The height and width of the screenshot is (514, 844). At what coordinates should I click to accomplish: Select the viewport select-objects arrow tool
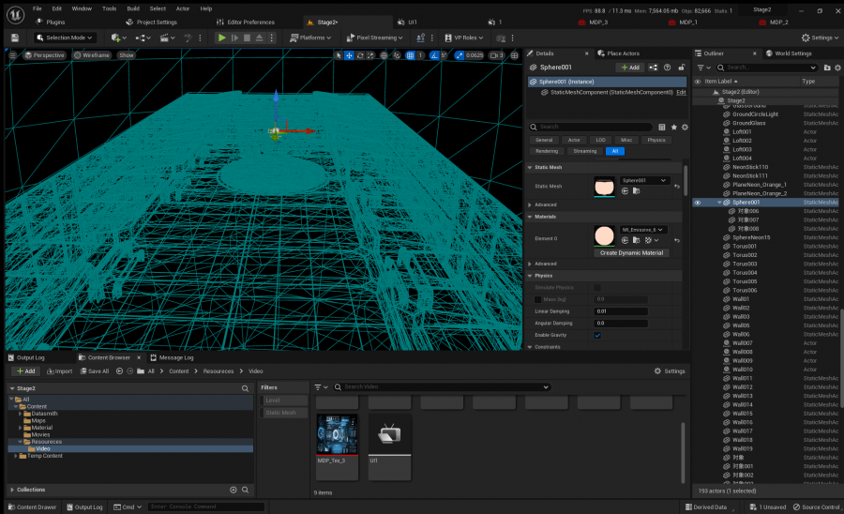coord(339,55)
